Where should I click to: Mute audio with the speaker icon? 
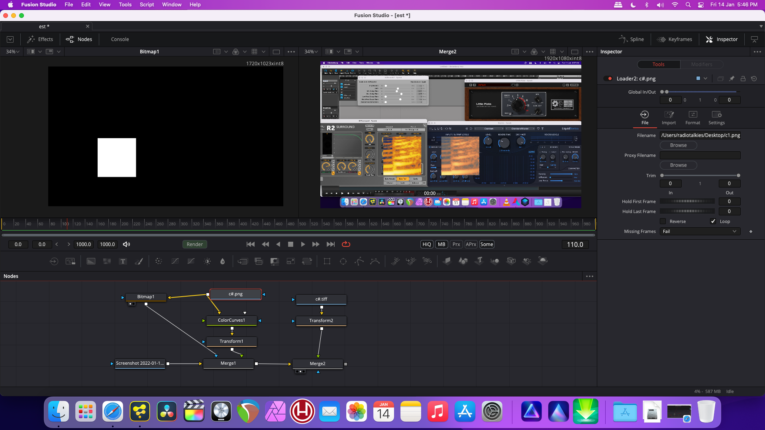click(x=126, y=244)
